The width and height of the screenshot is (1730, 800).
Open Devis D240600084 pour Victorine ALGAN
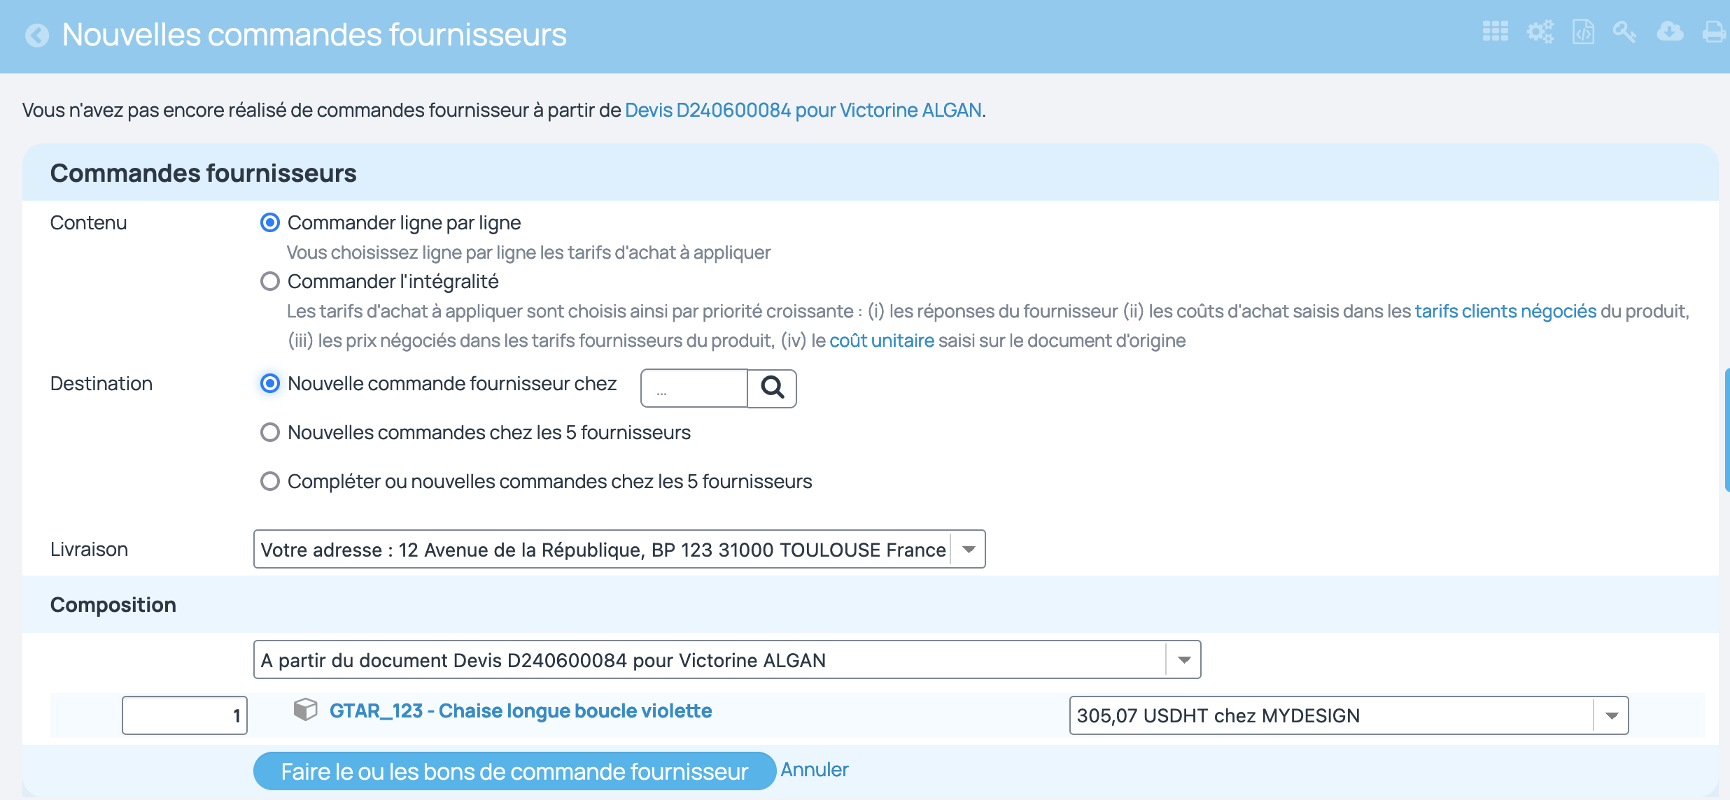[803, 110]
